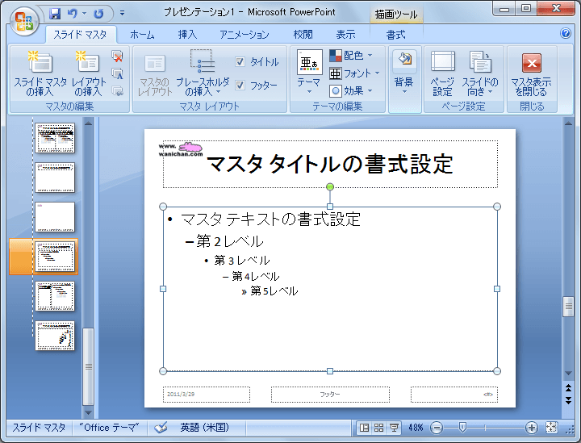Click the slide number placeholder <#>
The height and width of the screenshot is (443, 581).
(x=454, y=395)
